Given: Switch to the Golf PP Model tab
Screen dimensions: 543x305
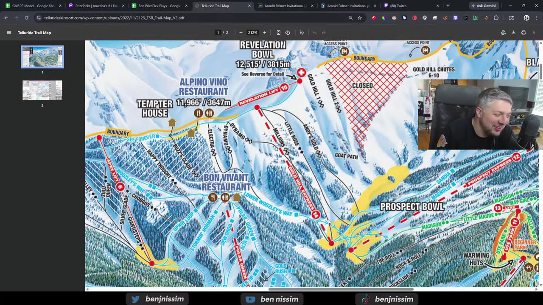Looking at the screenshot, I should click(33, 6).
